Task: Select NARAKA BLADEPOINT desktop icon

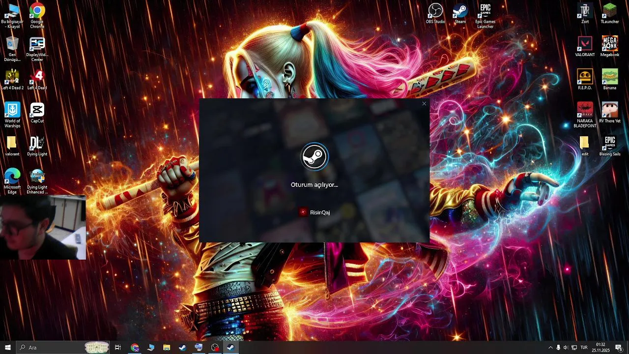Action: point(585,115)
